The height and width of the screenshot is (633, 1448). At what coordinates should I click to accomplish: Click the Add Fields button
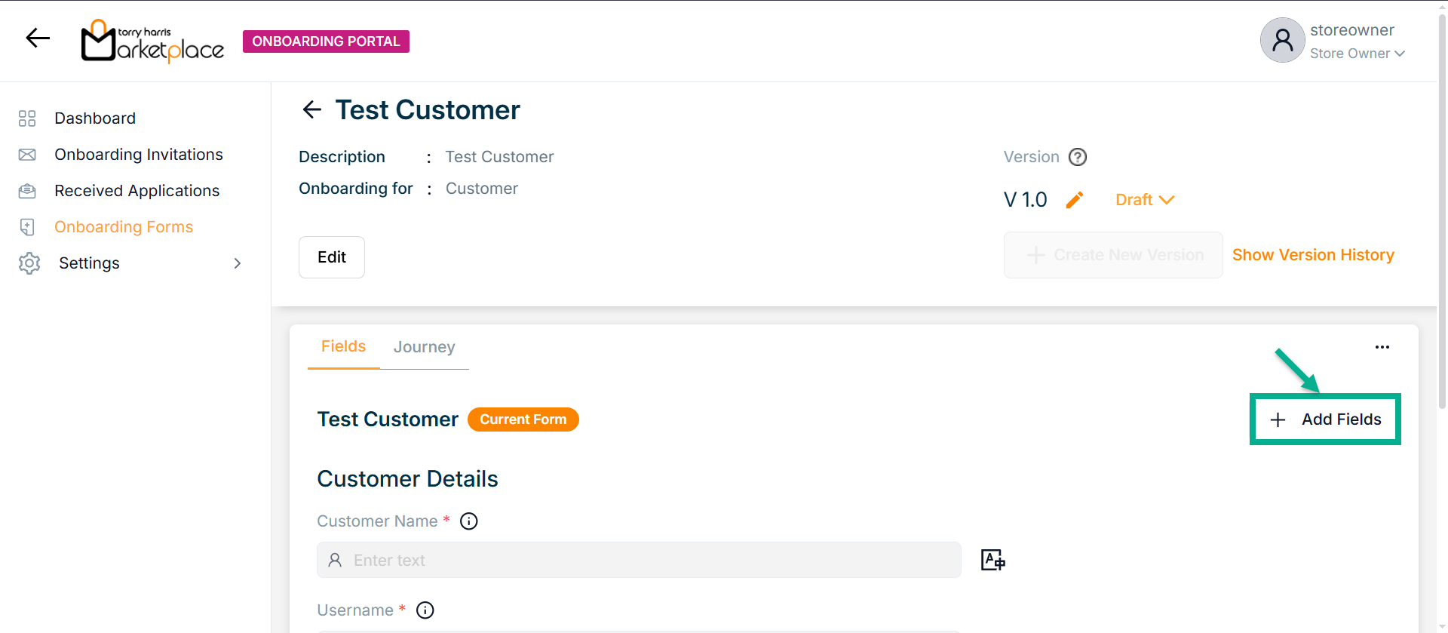click(x=1325, y=419)
